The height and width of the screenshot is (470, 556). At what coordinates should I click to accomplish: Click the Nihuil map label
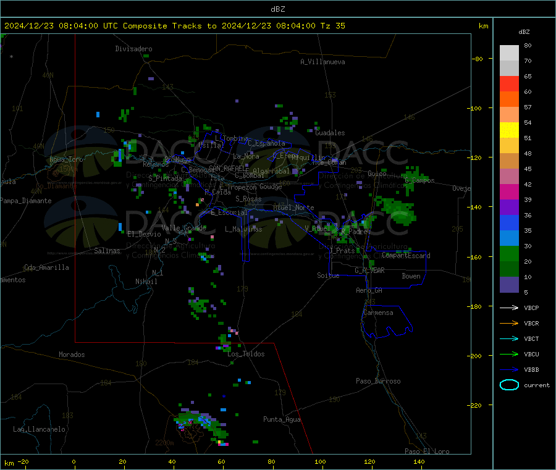tap(146, 282)
